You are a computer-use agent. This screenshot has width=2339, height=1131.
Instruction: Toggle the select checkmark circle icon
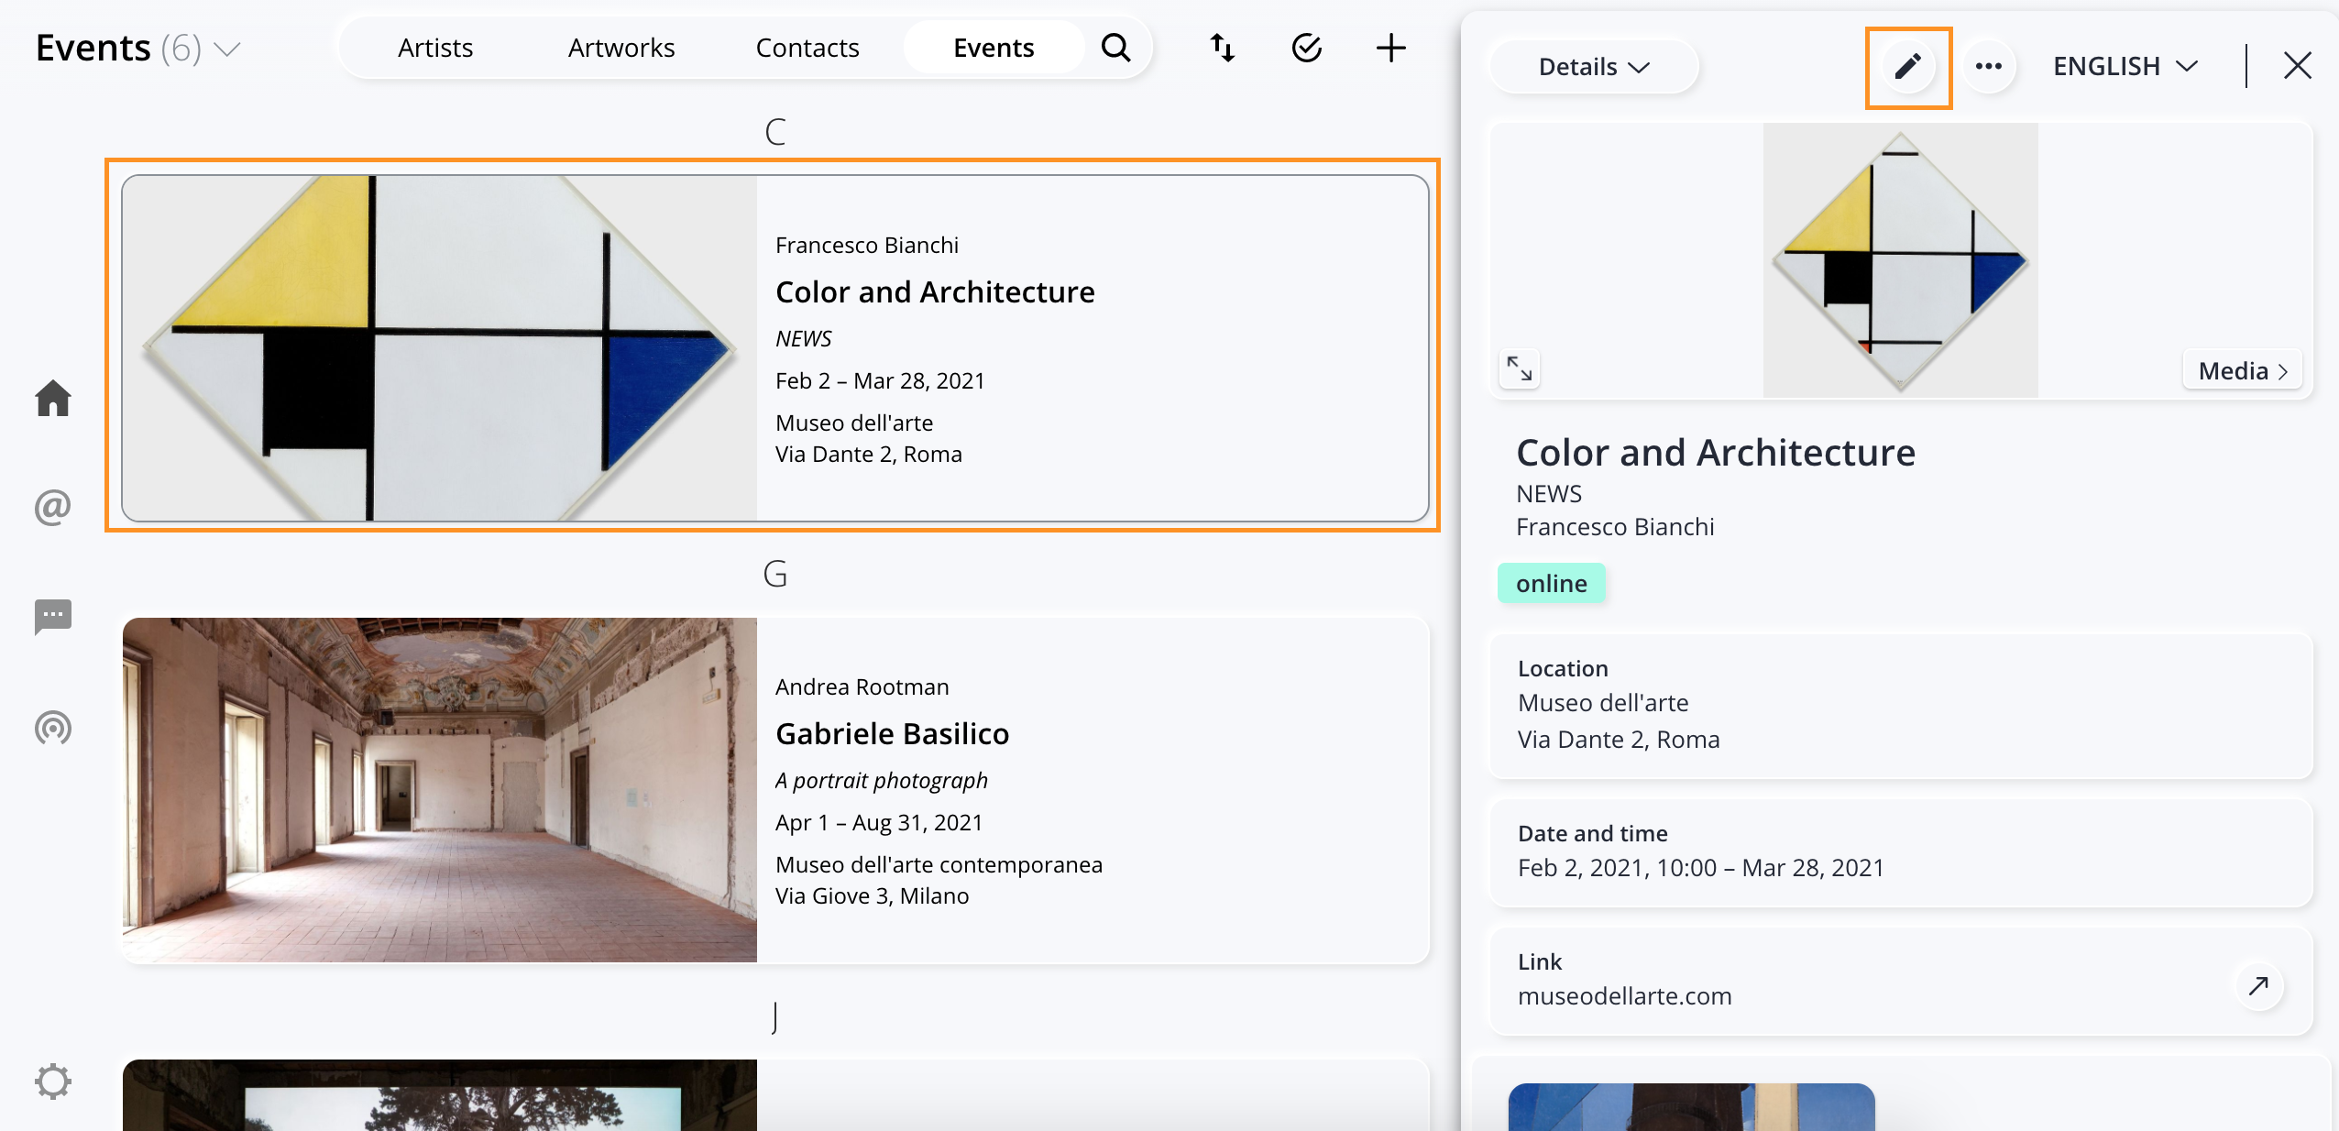[x=1306, y=48]
